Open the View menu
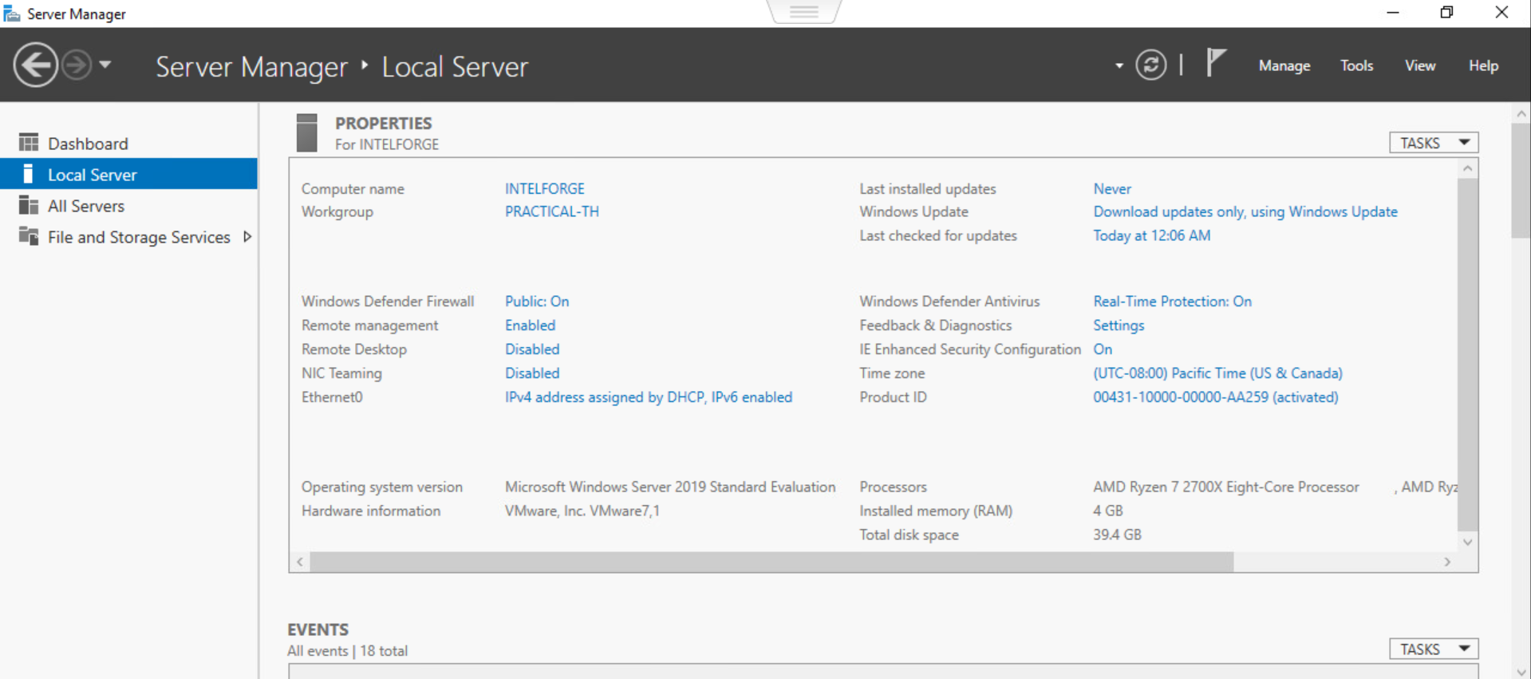The image size is (1531, 679). [x=1419, y=65]
